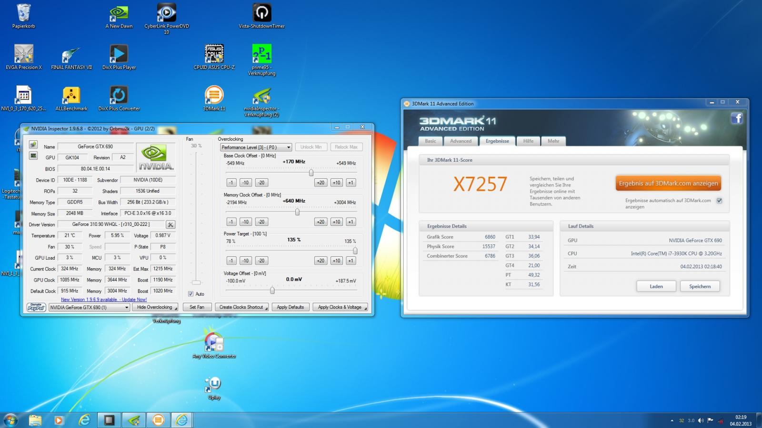Screen dimensions: 762x428
Task: Switch to the Advanced tab in 3DMark
Action: 461,141
